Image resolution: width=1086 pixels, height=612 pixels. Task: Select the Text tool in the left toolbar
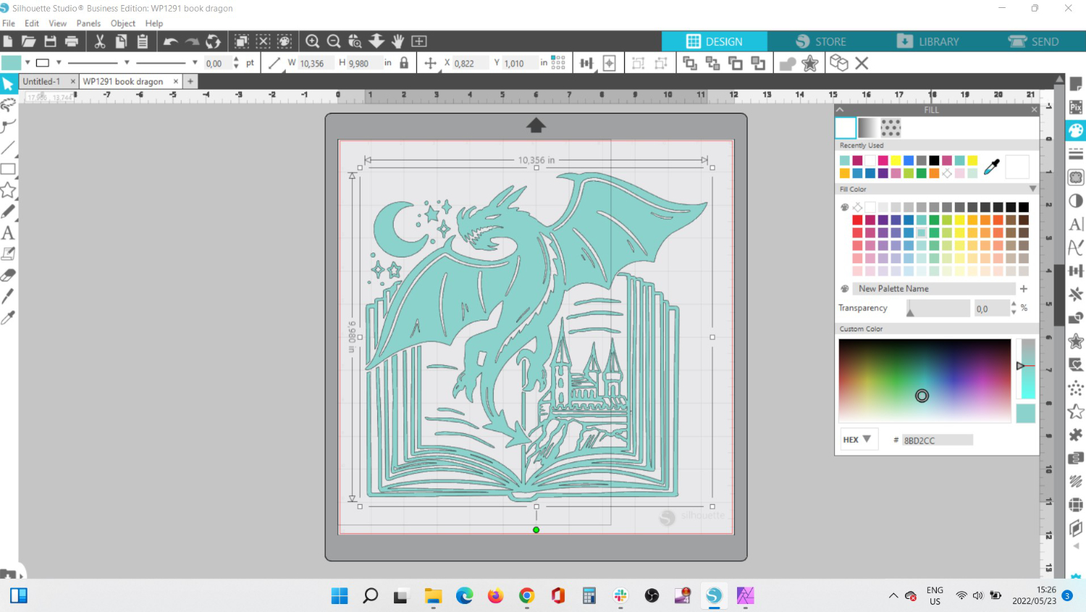click(x=8, y=233)
